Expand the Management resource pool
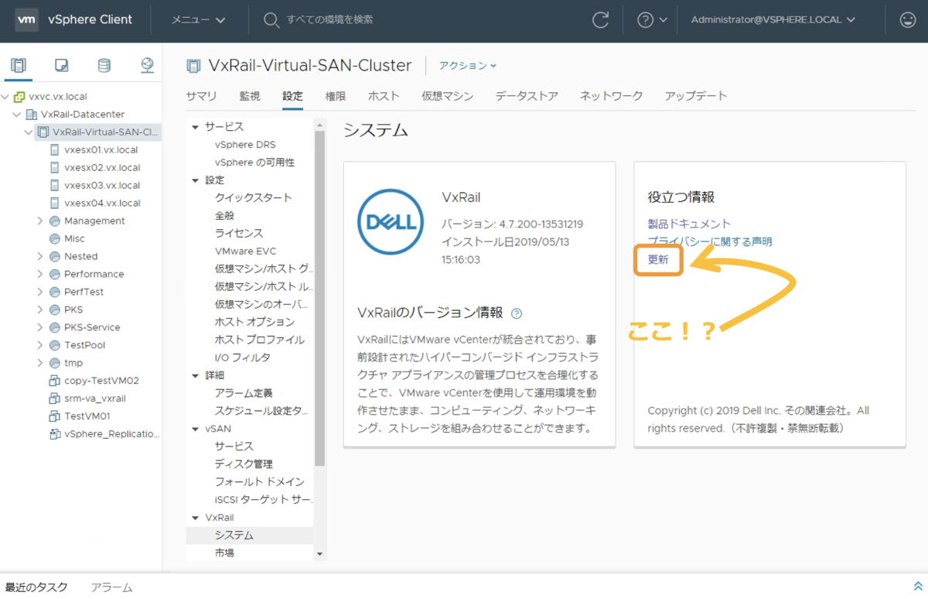This screenshot has width=928, height=599. point(40,221)
